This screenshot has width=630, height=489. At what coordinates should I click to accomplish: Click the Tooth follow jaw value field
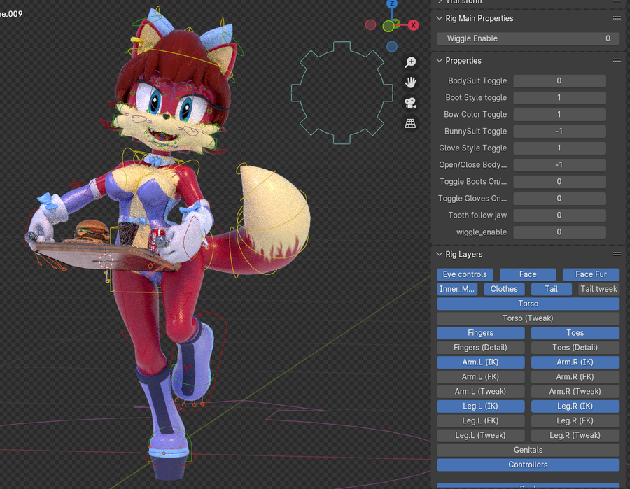click(x=559, y=215)
